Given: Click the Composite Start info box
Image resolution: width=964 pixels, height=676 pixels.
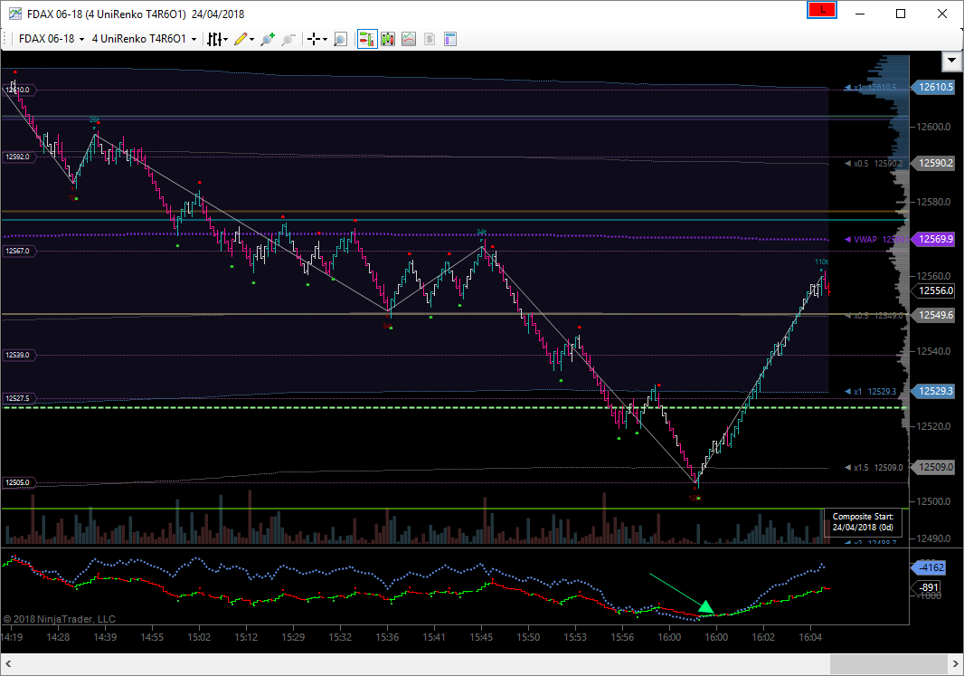Looking at the screenshot, I should [863, 522].
